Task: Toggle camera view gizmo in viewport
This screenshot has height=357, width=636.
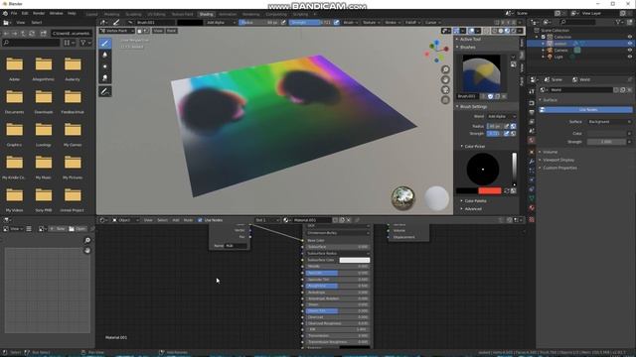Action: pos(445,90)
